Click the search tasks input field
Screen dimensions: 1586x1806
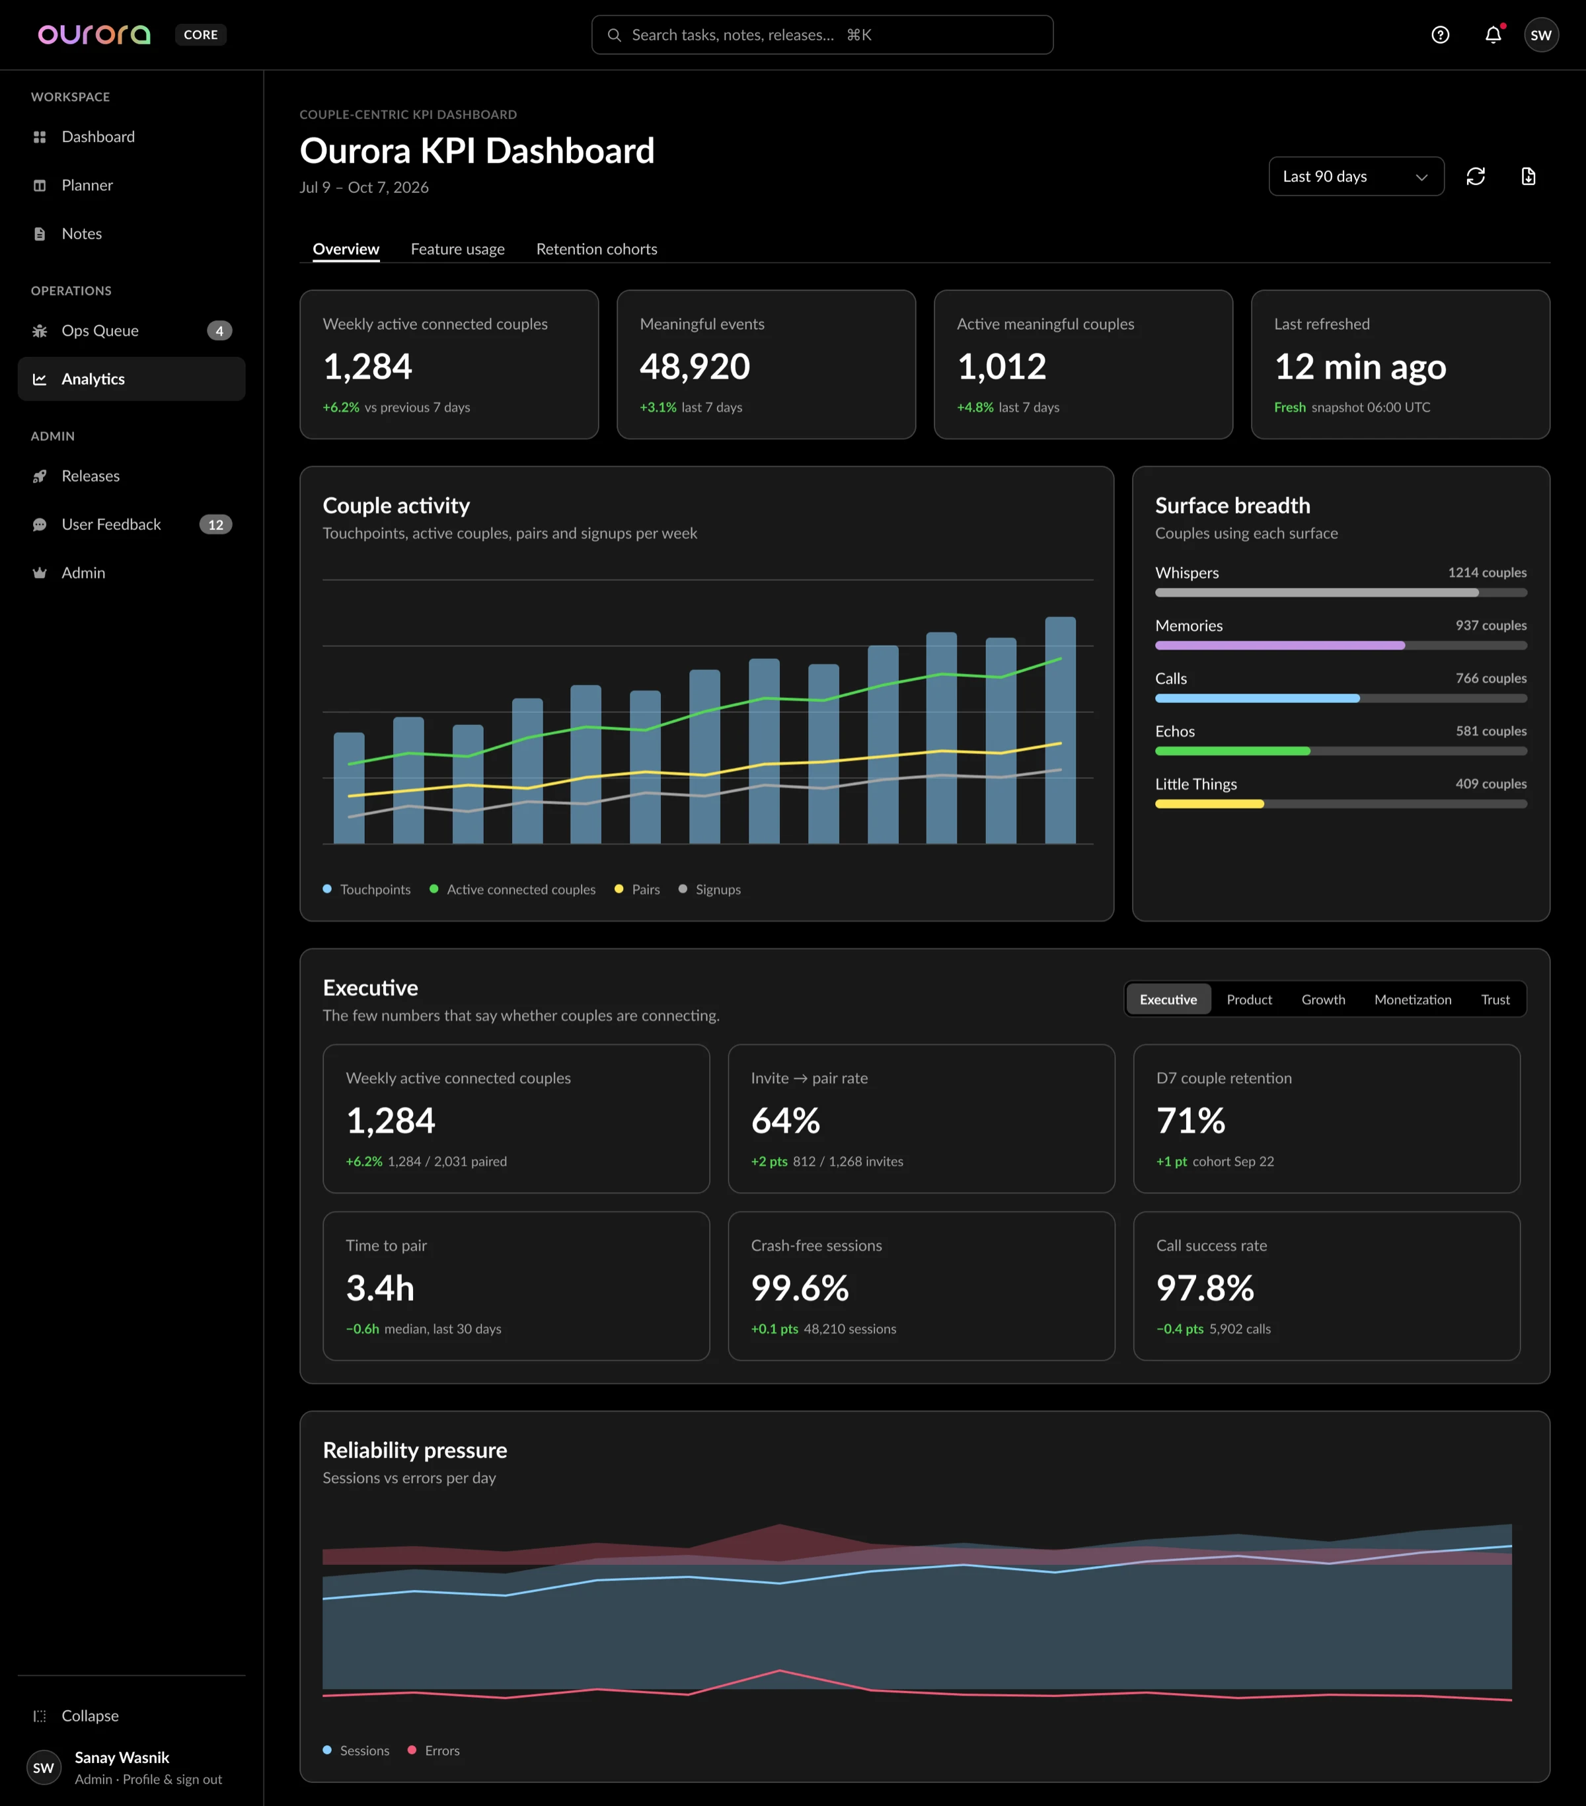[x=821, y=34]
